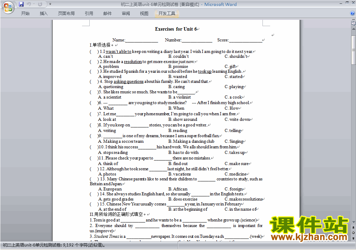Click underlined 'asking questions' in question 4
Image resolution: width=356 pixels, height=250 pixels.
[x=129, y=81]
